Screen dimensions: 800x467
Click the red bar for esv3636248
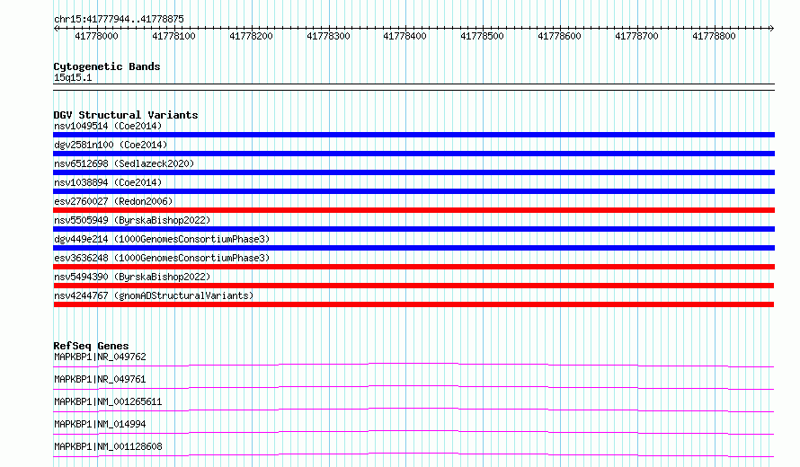(413, 267)
